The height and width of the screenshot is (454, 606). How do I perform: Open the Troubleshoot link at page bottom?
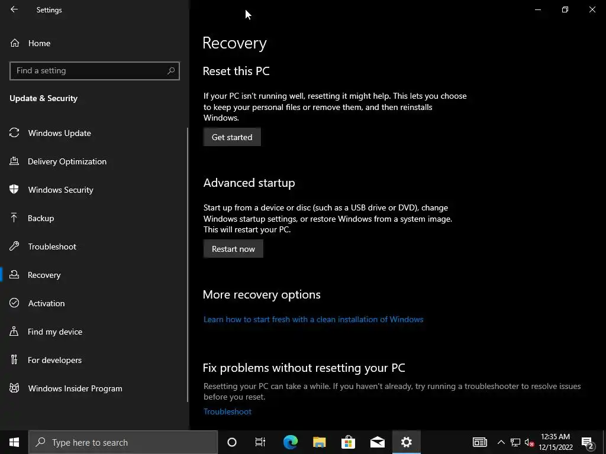227,411
